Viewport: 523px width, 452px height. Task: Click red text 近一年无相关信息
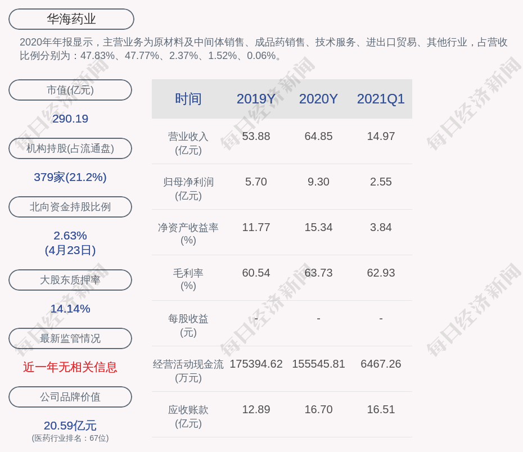[70, 367]
